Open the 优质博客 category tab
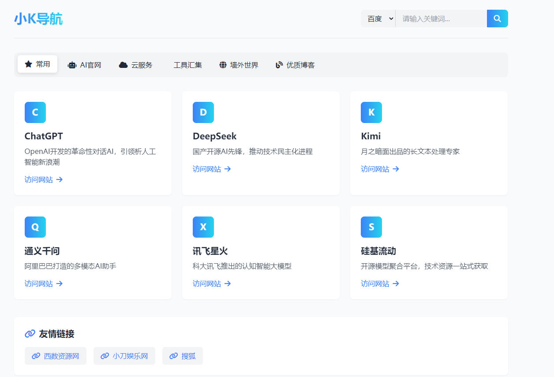This screenshot has width=554, height=377. click(x=295, y=64)
